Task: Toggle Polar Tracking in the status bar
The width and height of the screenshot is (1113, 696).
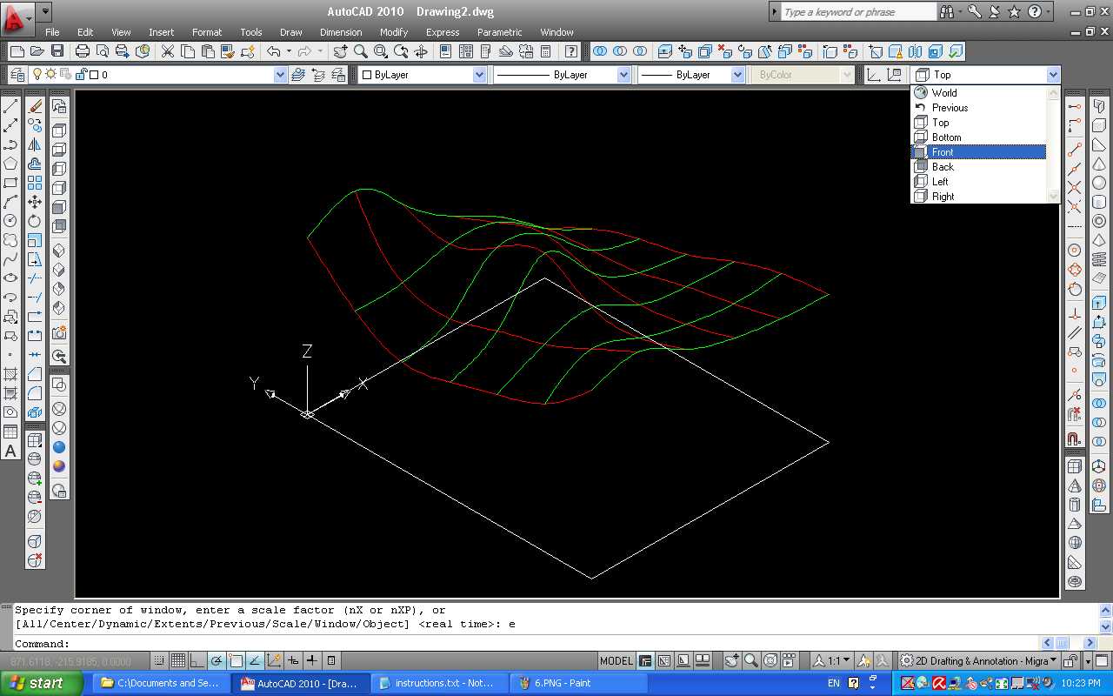Action: [217, 660]
